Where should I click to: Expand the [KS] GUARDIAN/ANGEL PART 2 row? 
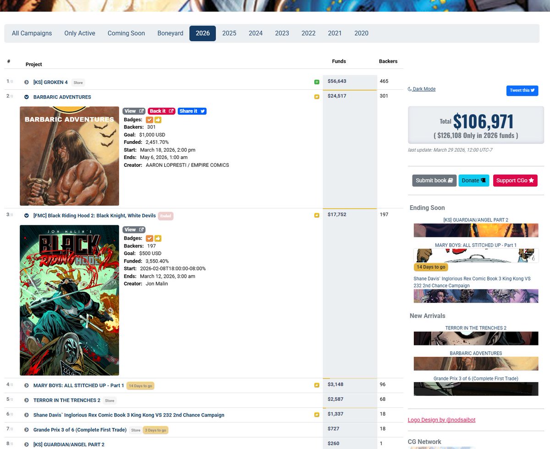tap(27, 445)
